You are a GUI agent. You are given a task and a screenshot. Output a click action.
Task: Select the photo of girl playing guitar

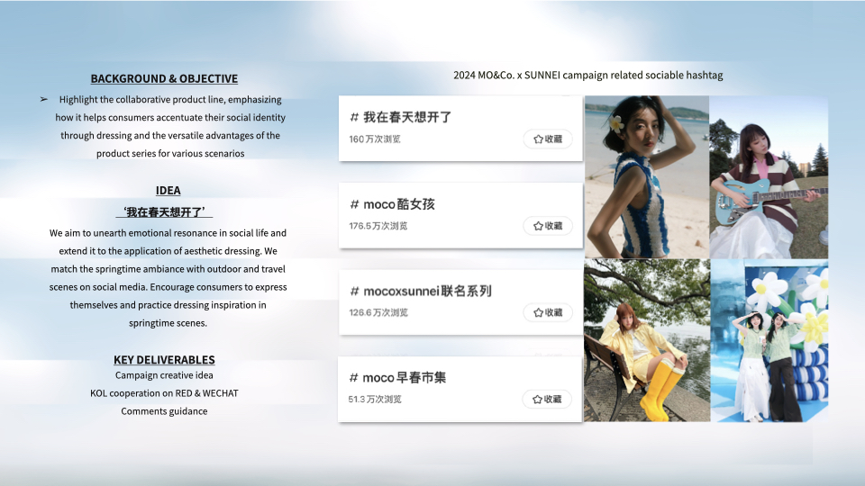(x=768, y=177)
